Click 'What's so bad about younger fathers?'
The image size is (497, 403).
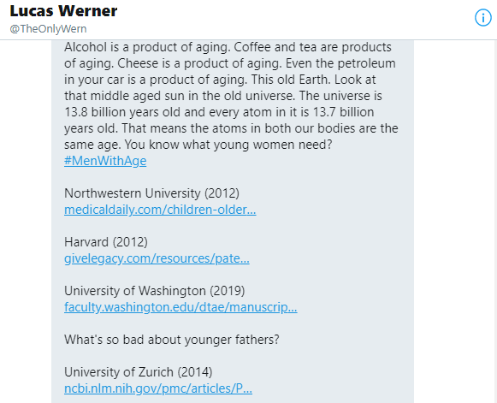tap(172, 340)
